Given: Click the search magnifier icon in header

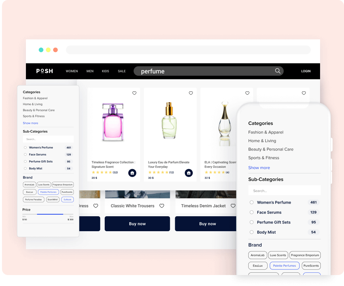Looking at the screenshot, I should point(278,71).
